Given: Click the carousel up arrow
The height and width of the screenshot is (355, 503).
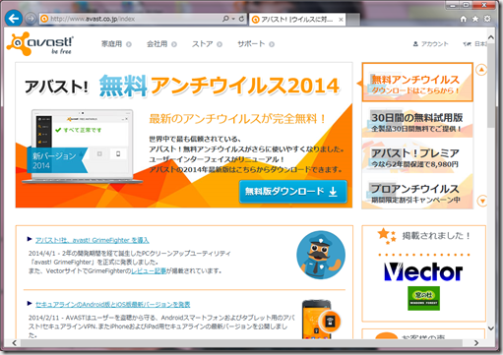Looking at the screenshot, I should [x=481, y=70].
